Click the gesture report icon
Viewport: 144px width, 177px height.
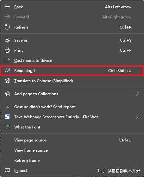(x=7, y=107)
